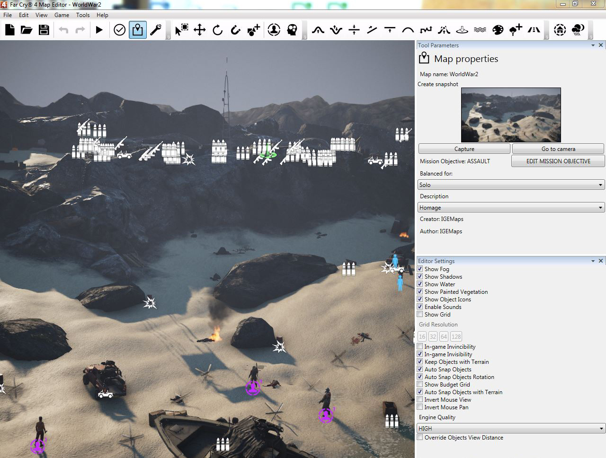Select the Add vegetation tree tool

pos(516,30)
